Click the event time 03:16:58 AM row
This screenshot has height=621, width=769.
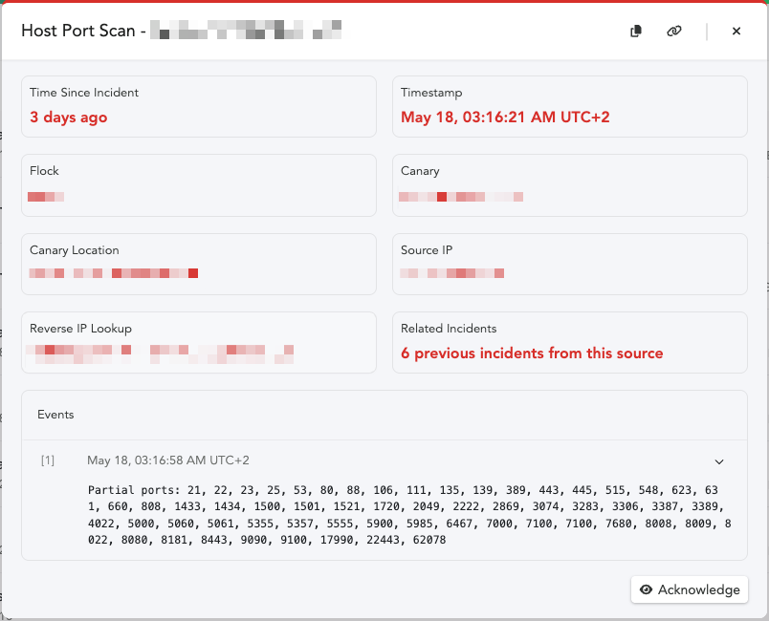pos(168,460)
